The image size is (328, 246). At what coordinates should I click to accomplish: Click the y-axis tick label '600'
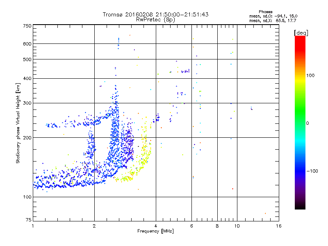coord(27,44)
